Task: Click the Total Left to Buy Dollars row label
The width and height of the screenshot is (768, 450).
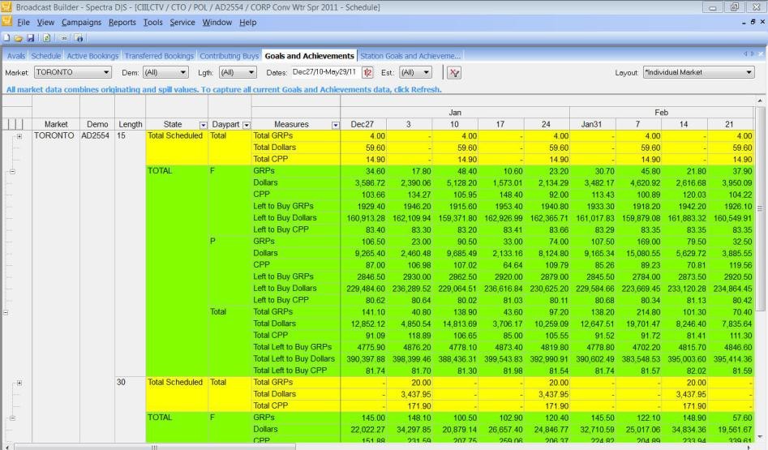Action: (x=294, y=359)
